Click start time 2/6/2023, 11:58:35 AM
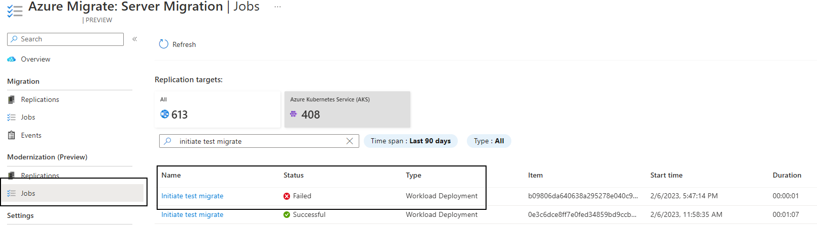Image resolution: width=817 pixels, height=226 pixels. 686,214
